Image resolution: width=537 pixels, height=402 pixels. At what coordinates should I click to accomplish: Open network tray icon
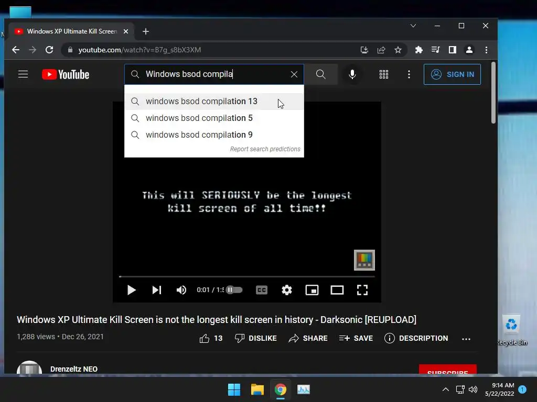pos(460,389)
